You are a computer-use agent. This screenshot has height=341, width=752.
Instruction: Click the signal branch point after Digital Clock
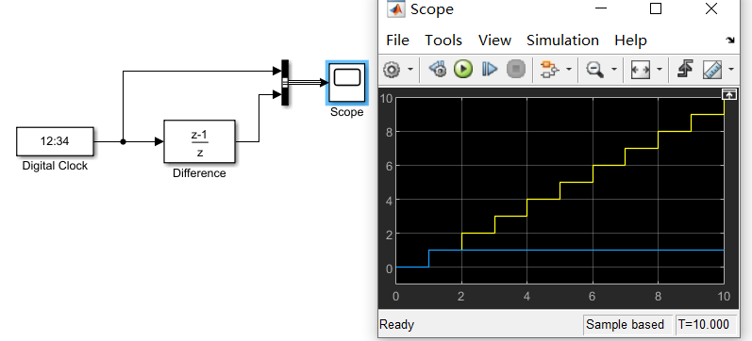pos(124,141)
